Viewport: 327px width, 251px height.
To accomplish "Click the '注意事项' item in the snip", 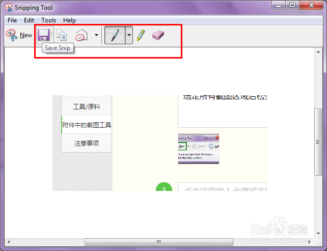I will click(x=87, y=143).
